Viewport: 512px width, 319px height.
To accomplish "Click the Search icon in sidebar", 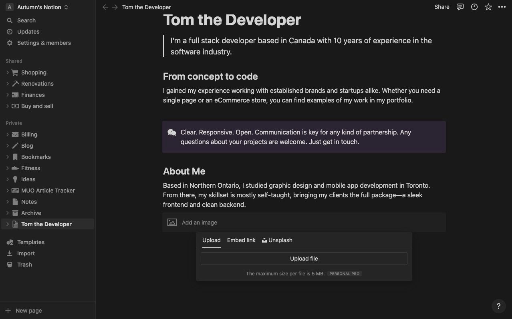I will click(10, 20).
